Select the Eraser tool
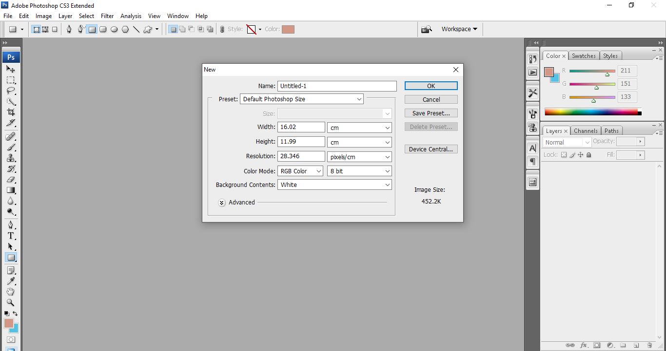Image resolution: width=666 pixels, height=351 pixels. (x=11, y=180)
